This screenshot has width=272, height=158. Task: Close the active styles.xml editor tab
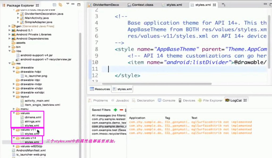click(x=215, y=5)
